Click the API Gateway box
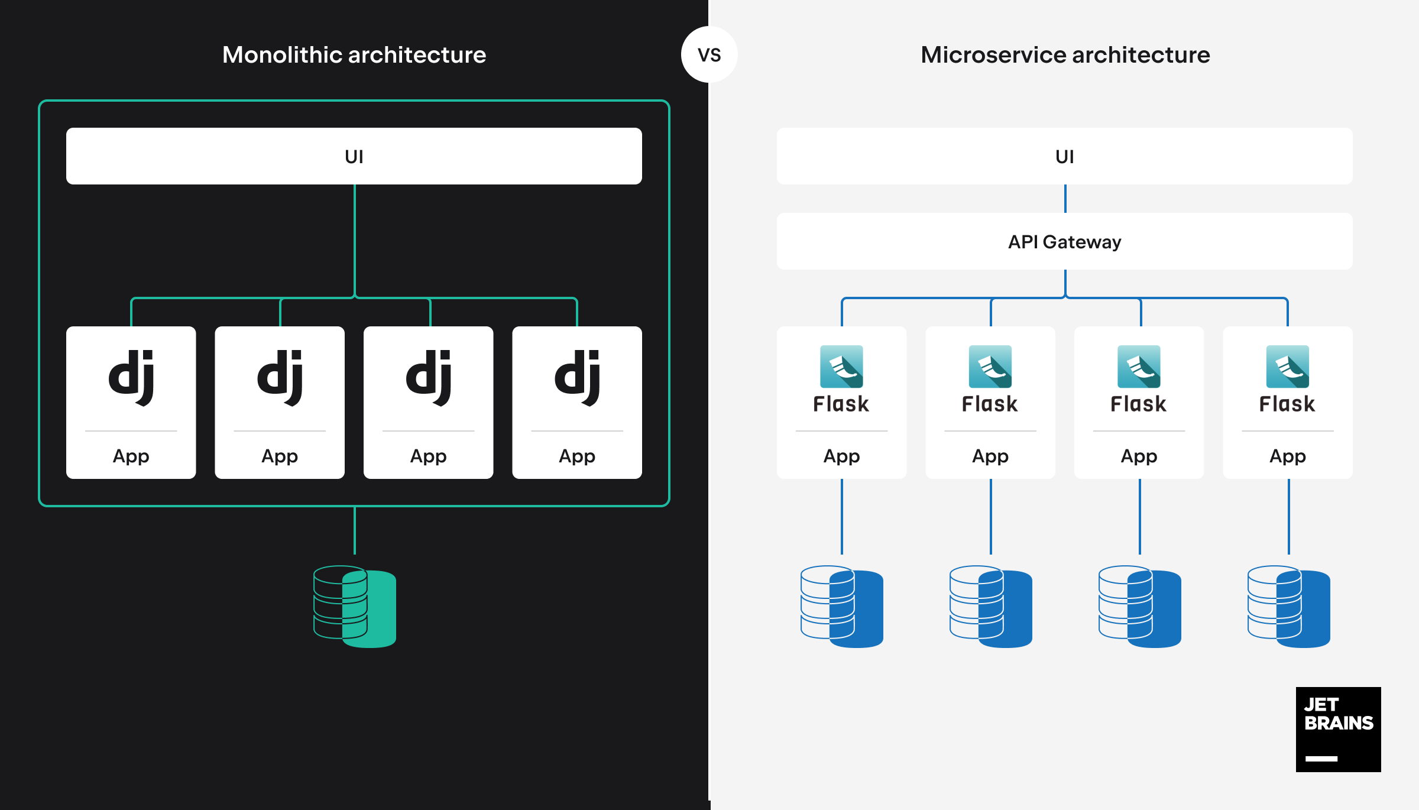Viewport: 1419px width, 810px height. tap(1064, 241)
